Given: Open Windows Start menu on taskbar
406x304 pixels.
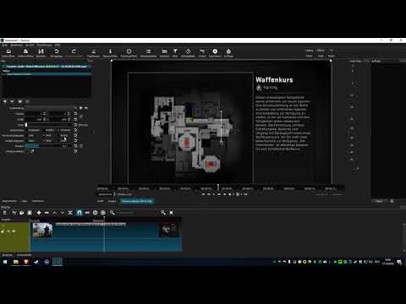Looking at the screenshot, I should [5, 262].
